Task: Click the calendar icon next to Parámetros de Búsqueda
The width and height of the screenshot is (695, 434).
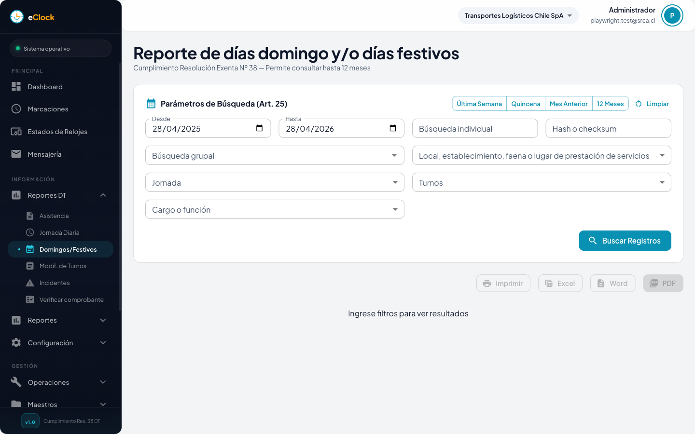Action: tap(151, 103)
